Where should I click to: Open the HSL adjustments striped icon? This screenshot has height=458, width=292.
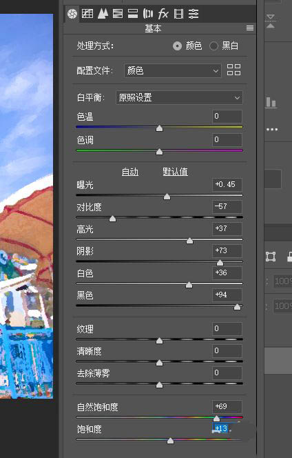tap(118, 13)
